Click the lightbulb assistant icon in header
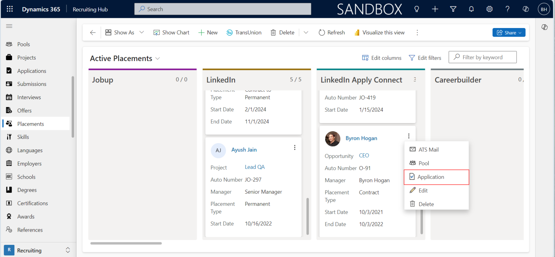The height and width of the screenshot is (257, 555). tap(417, 9)
